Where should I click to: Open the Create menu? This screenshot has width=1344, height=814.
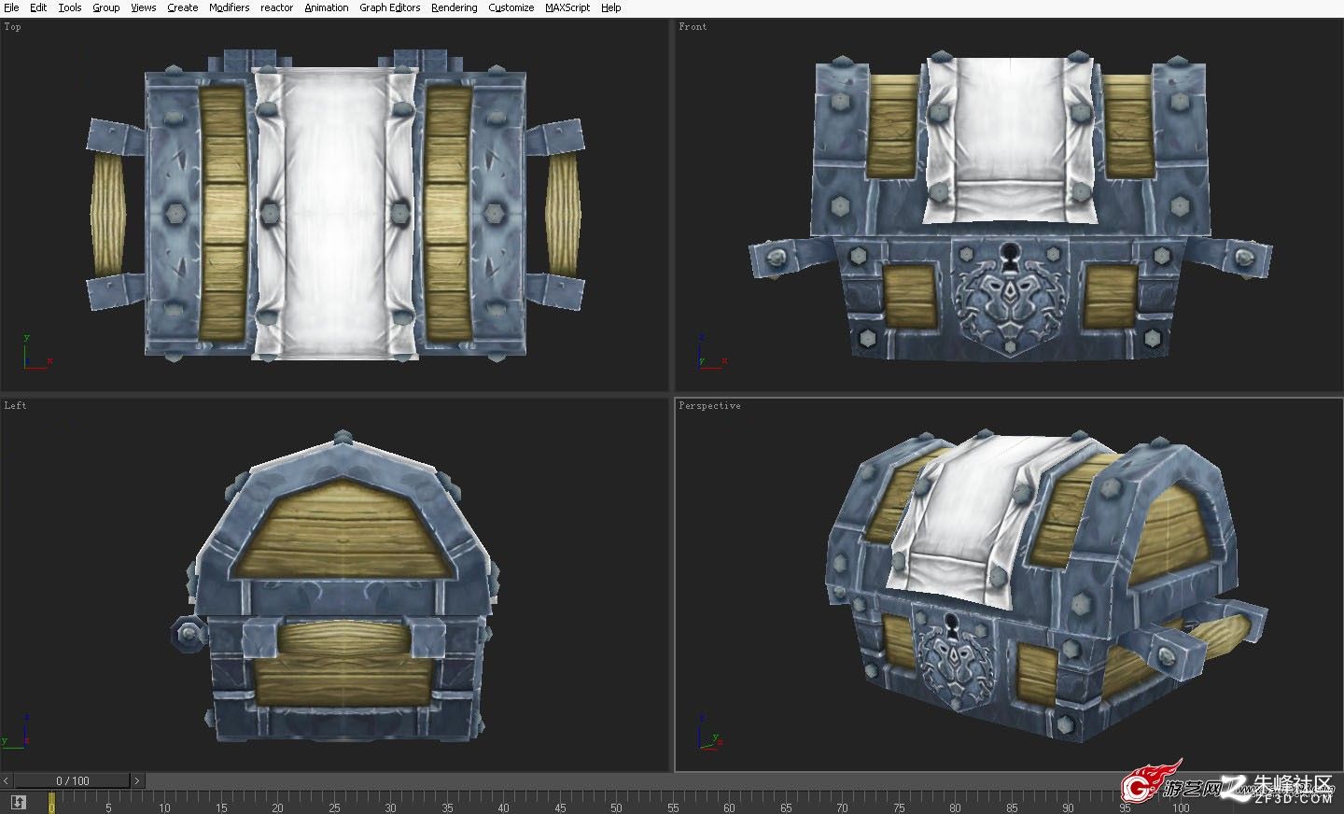tap(183, 7)
